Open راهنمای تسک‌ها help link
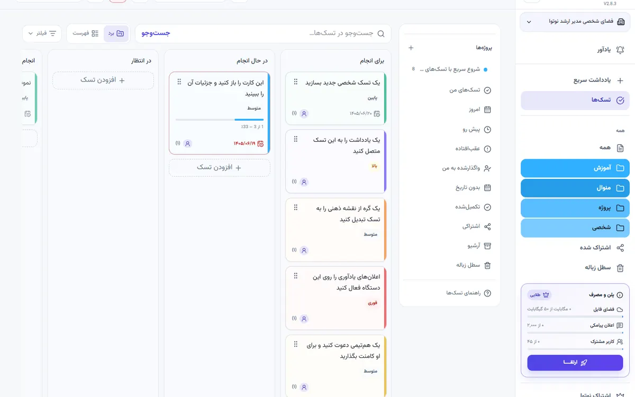Screen dimensions: 635x397 [450, 293]
